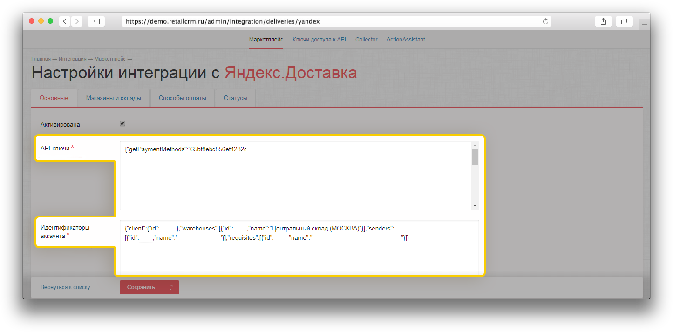Open the ActionAssistant section

pyautogui.click(x=406, y=40)
